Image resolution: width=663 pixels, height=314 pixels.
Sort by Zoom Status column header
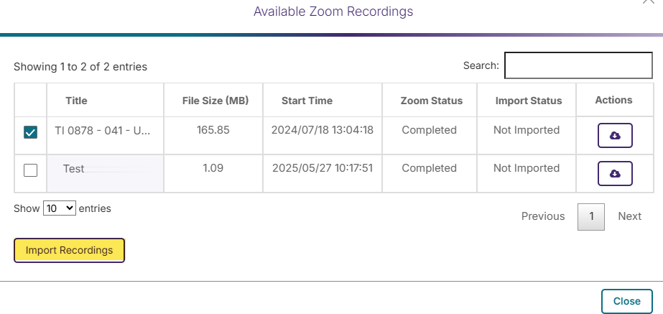click(432, 101)
